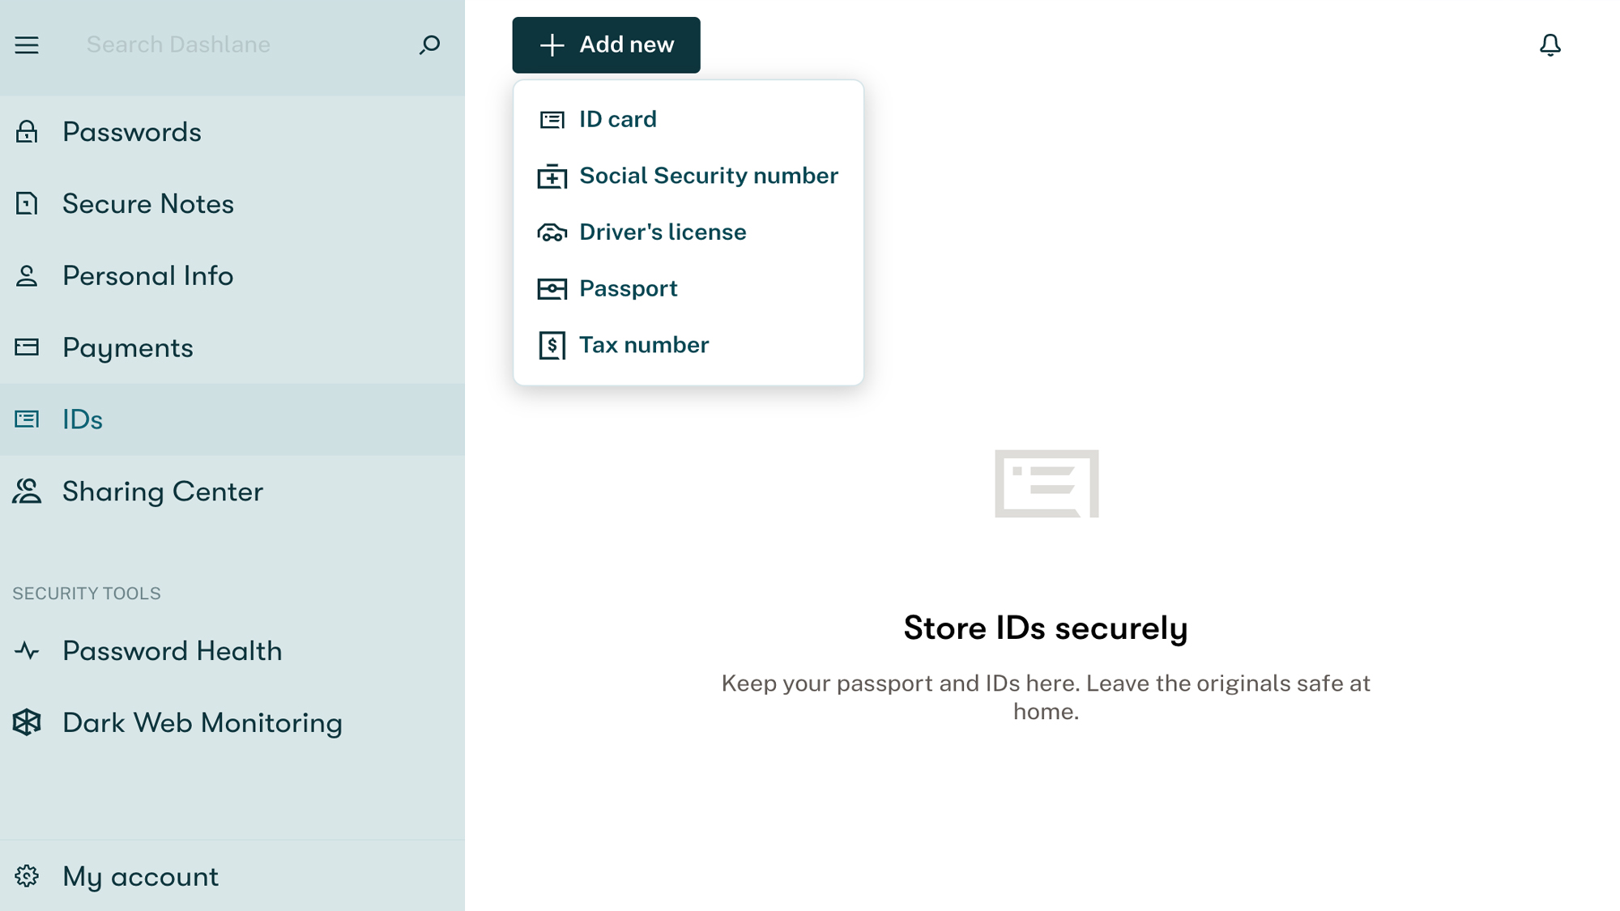The image size is (1620, 911).
Task: Select the Personal Info person icon
Action: (x=27, y=275)
